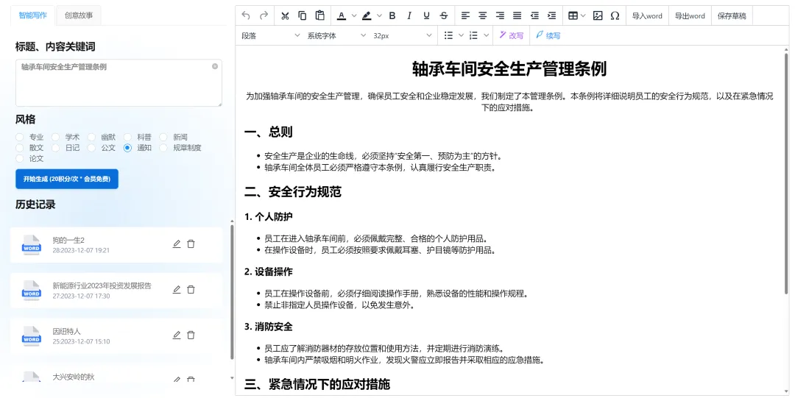Click the 保存草稿 button

click(x=732, y=15)
